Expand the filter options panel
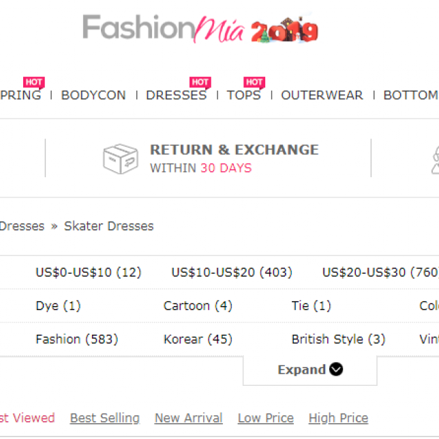 click(x=310, y=369)
